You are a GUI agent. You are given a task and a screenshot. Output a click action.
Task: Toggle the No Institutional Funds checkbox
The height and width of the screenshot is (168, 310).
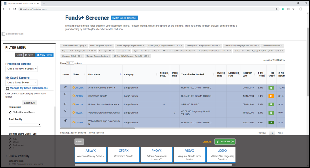[x=10, y=112]
